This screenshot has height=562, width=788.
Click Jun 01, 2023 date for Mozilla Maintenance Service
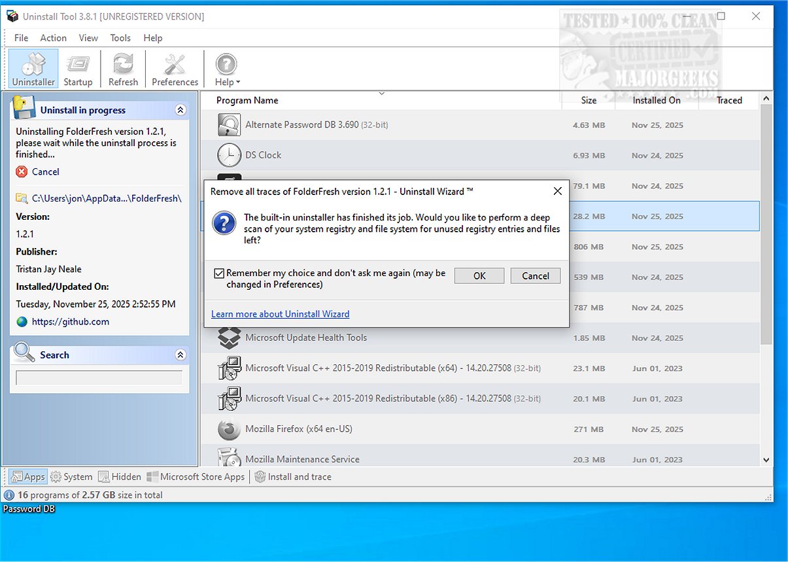657,460
